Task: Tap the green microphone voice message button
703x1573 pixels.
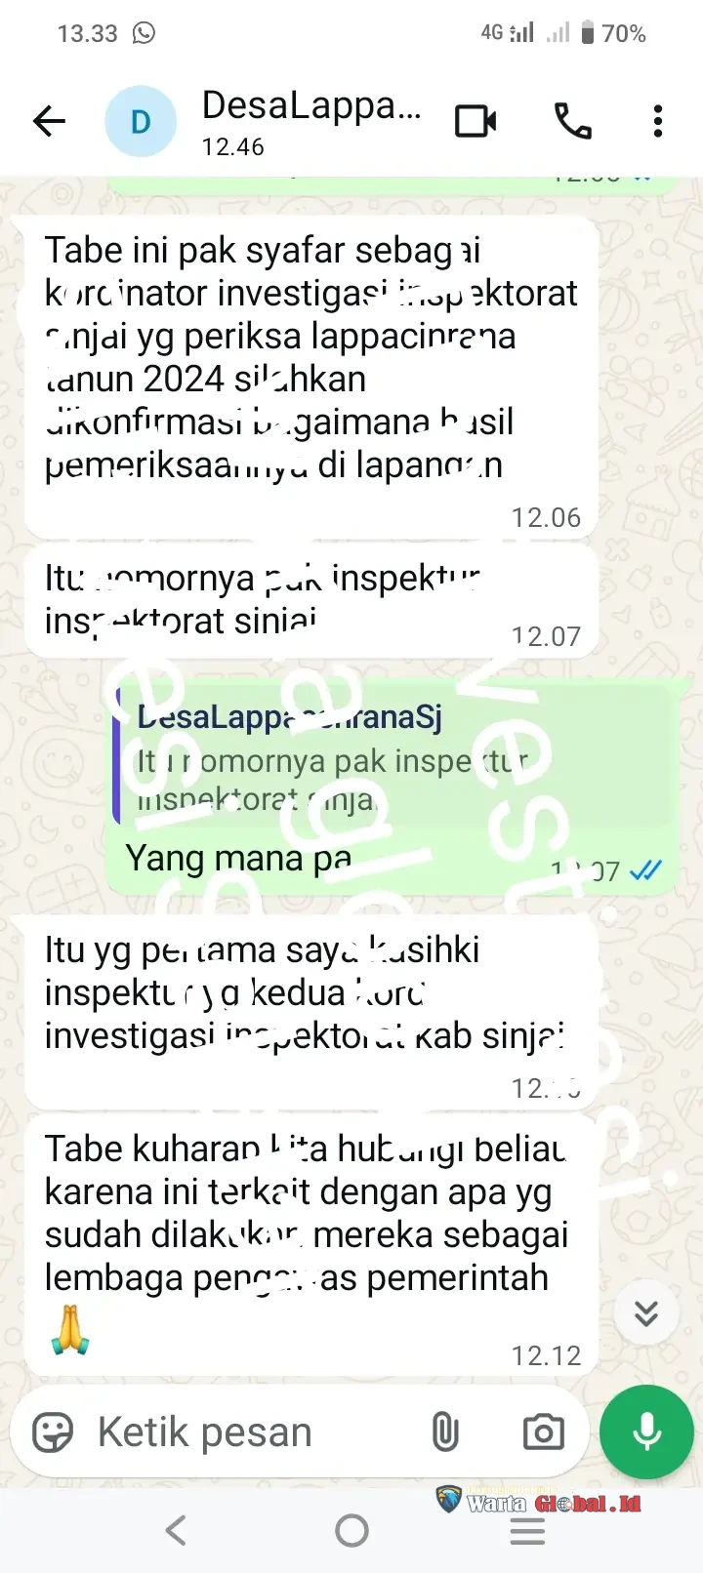Action: tap(646, 1432)
